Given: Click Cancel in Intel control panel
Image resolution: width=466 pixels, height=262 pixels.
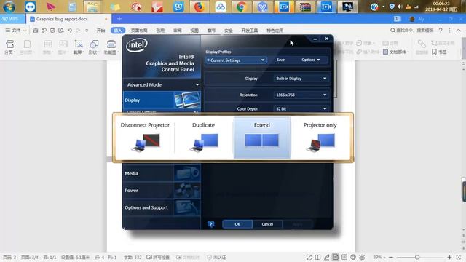Looking at the screenshot, I should [x=267, y=224].
